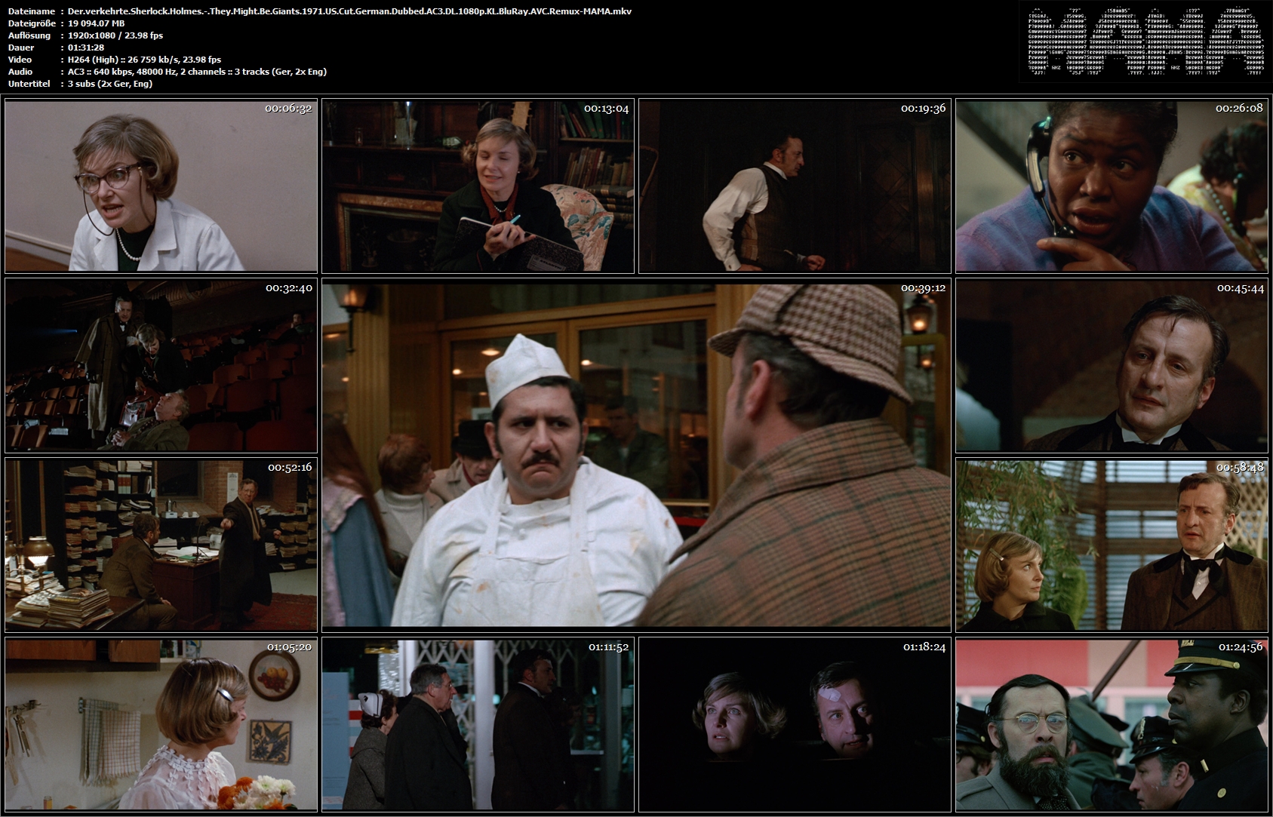Click the Untertitel label

tap(28, 84)
